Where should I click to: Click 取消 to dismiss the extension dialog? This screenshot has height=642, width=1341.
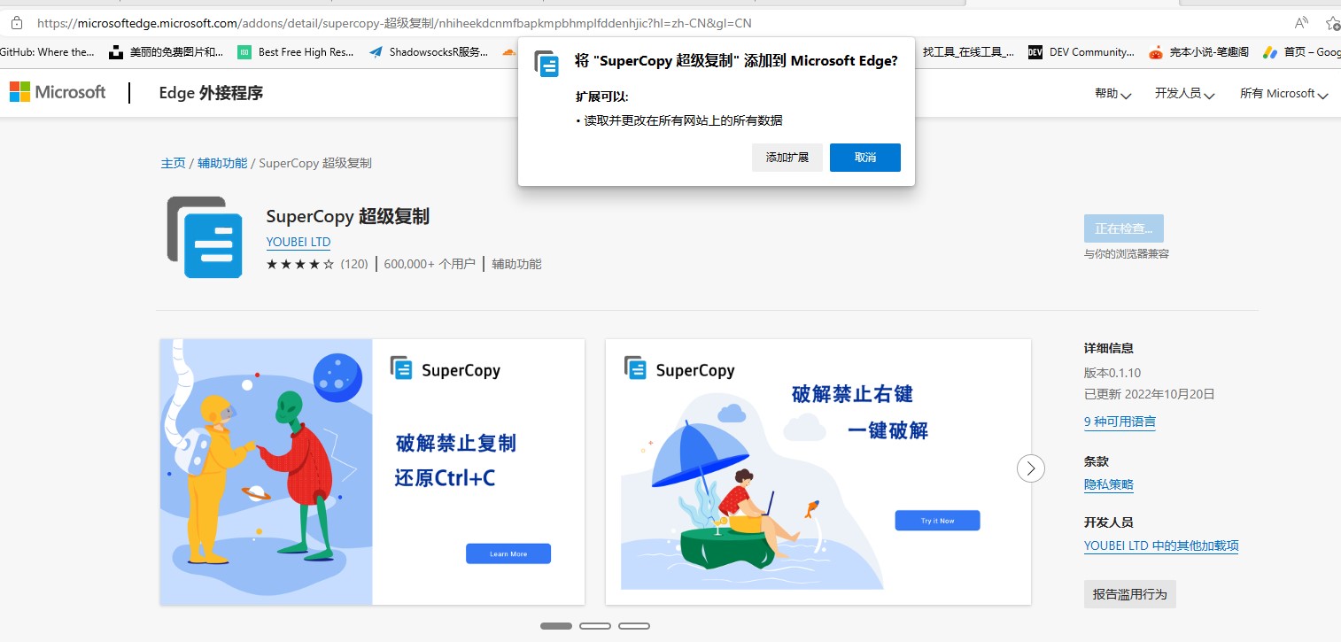[864, 157]
